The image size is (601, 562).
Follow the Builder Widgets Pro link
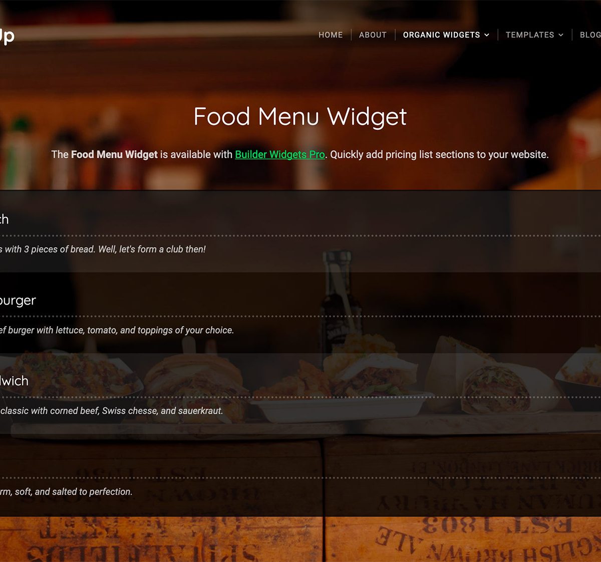point(280,154)
